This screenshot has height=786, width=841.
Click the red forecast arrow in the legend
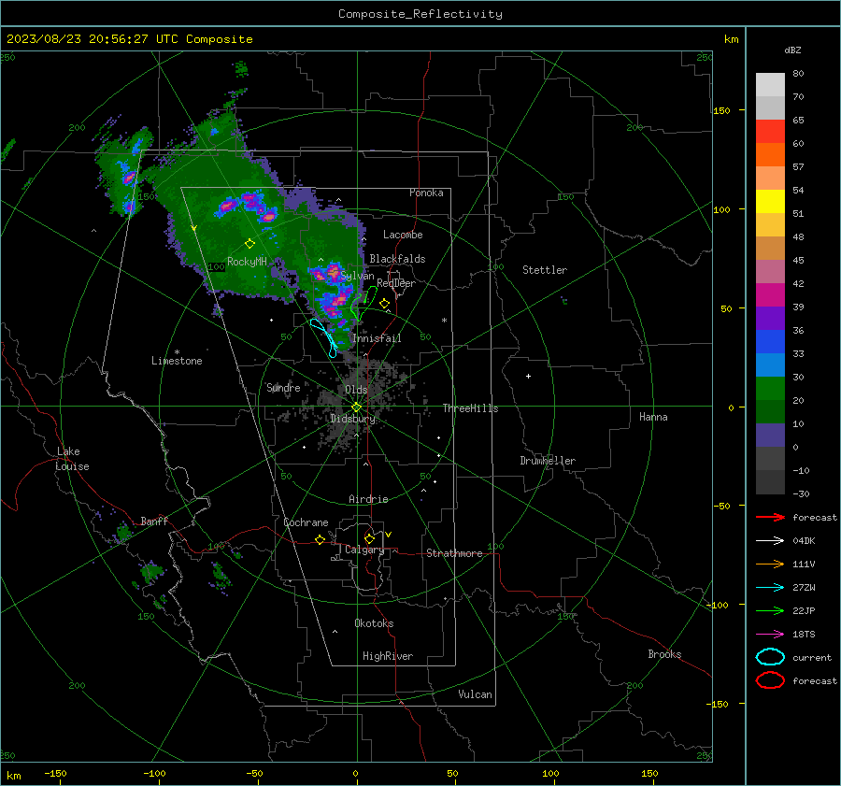click(770, 517)
